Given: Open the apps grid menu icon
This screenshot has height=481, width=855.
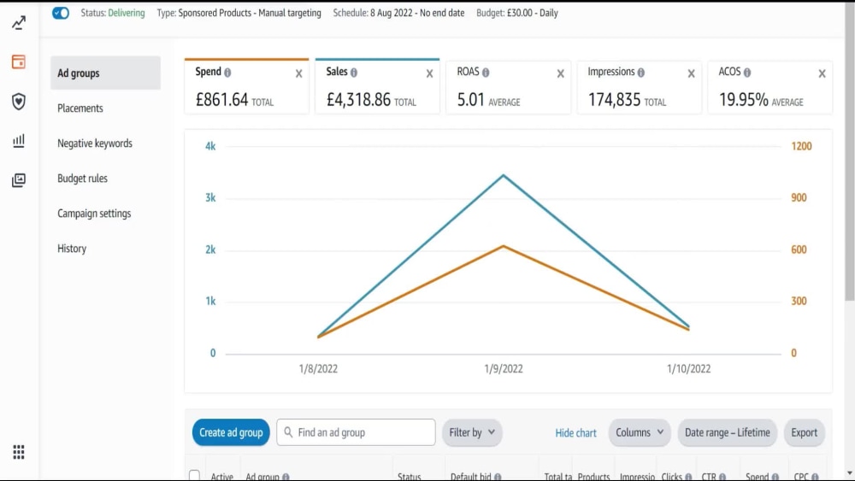Looking at the screenshot, I should click(19, 452).
